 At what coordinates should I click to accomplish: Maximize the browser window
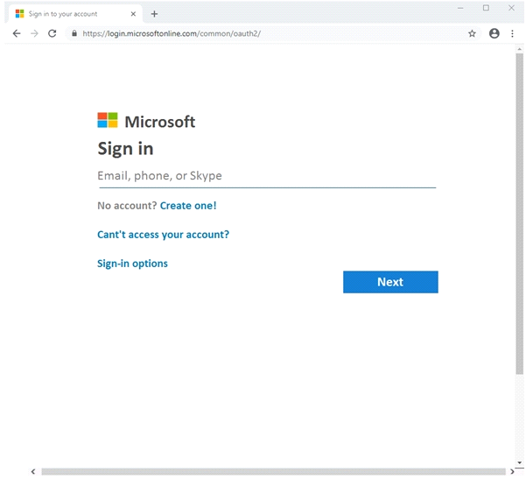486,8
